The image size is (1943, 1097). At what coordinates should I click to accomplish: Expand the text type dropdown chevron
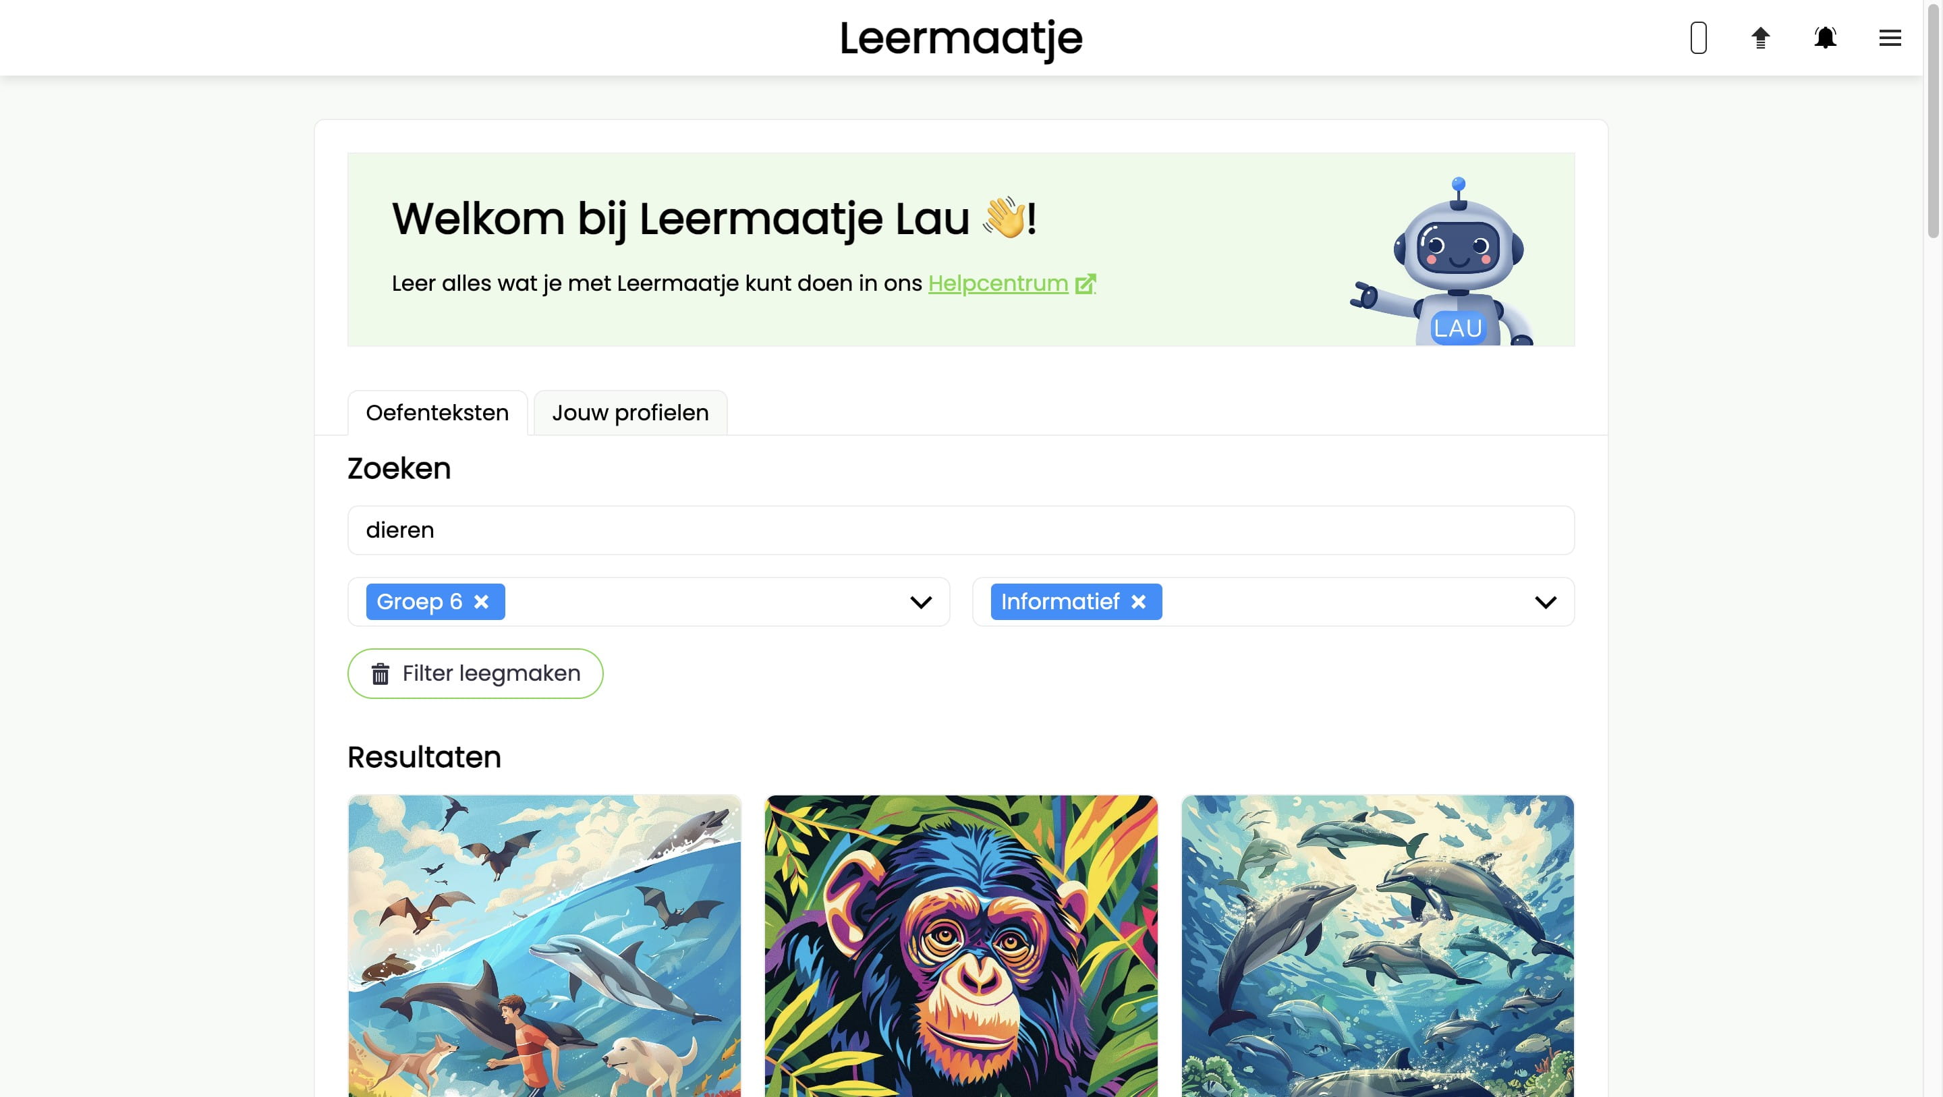(x=1546, y=602)
